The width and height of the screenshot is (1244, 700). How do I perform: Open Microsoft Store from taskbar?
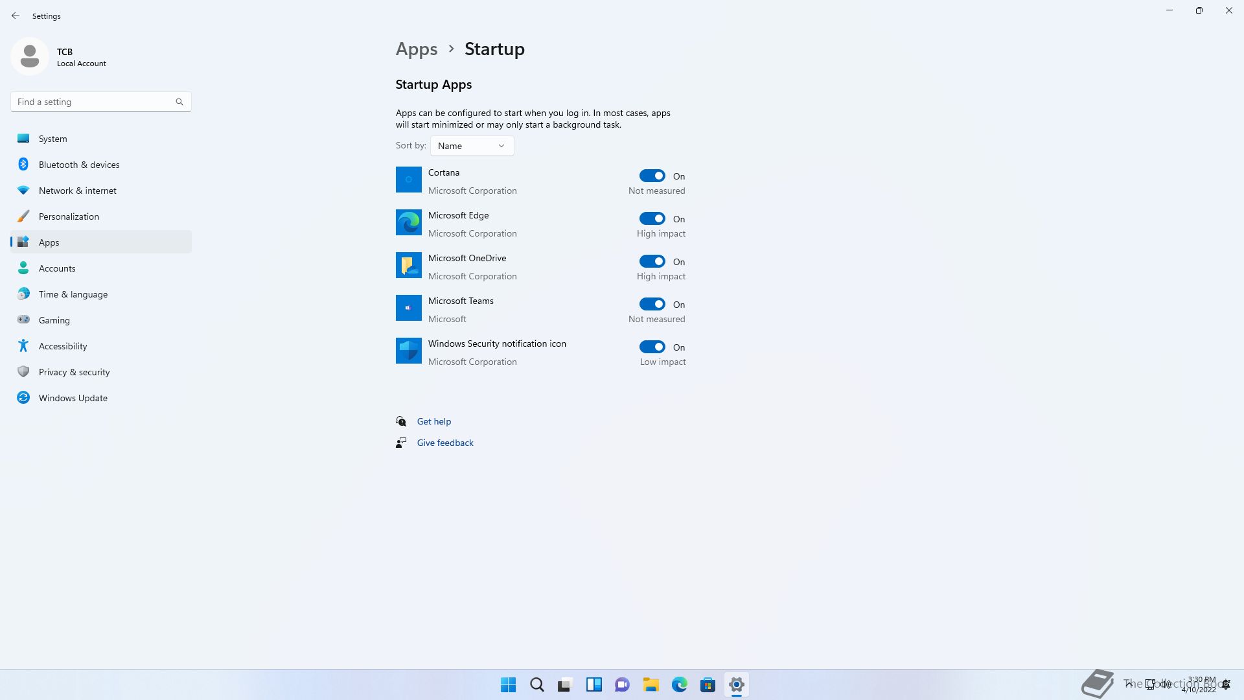point(708,684)
